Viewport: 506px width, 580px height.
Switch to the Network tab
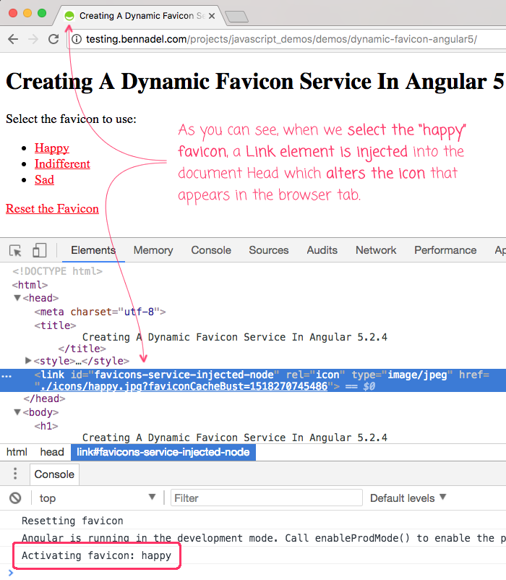375,250
